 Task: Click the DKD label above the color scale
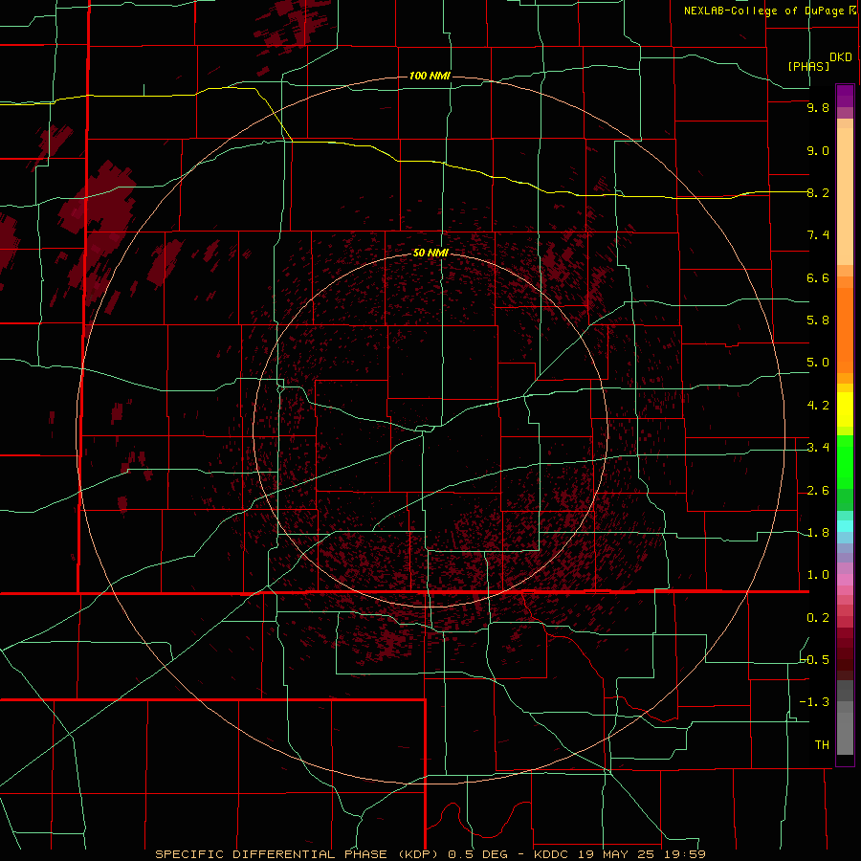pyautogui.click(x=840, y=57)
